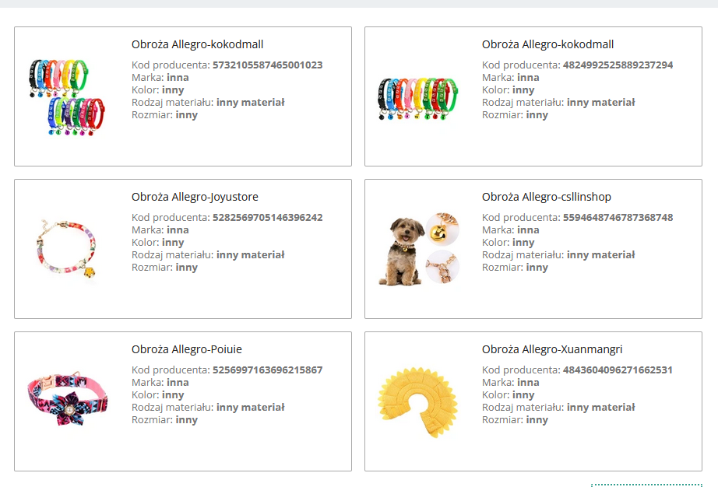
Task: Click Kolor: inny in the Poiuie card
Action: pos(158,394)
